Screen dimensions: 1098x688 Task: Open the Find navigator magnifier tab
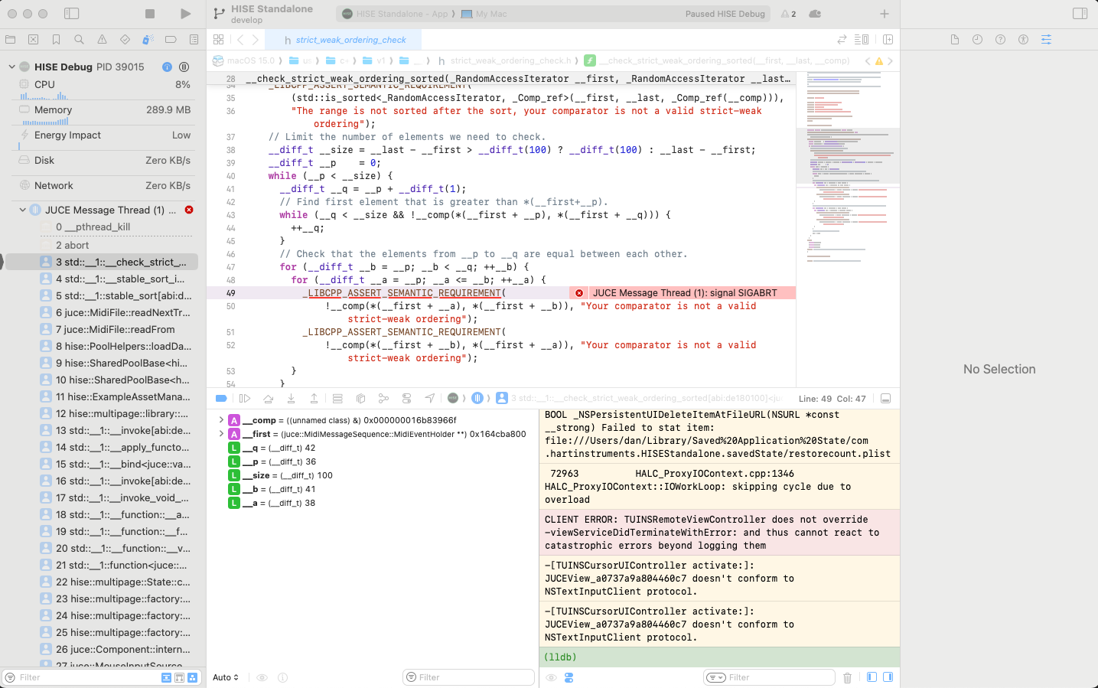coord(80,40)
